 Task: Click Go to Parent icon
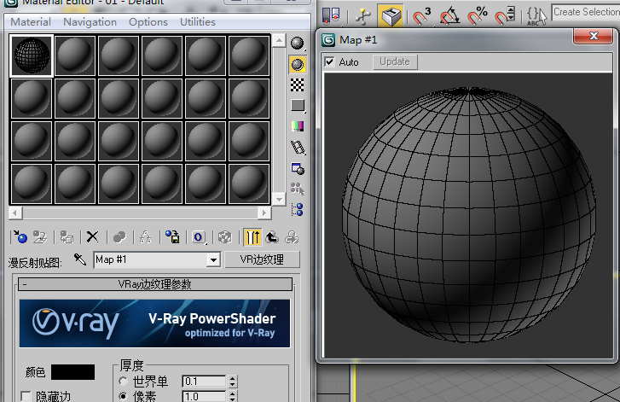272,237
